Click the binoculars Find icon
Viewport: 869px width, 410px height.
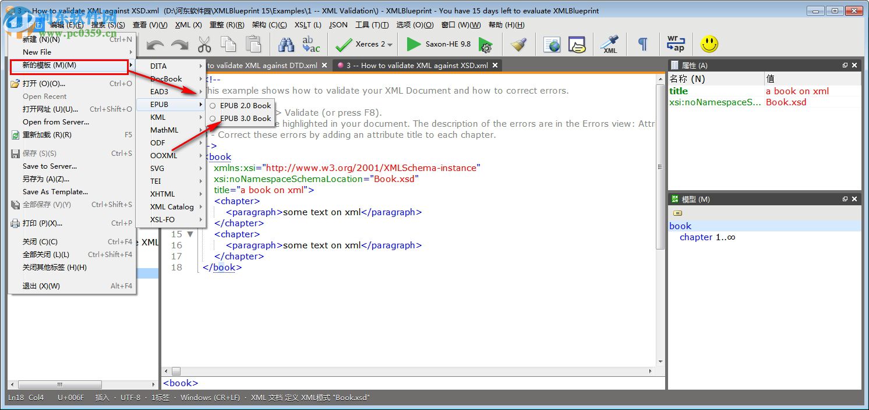(286, 44)
